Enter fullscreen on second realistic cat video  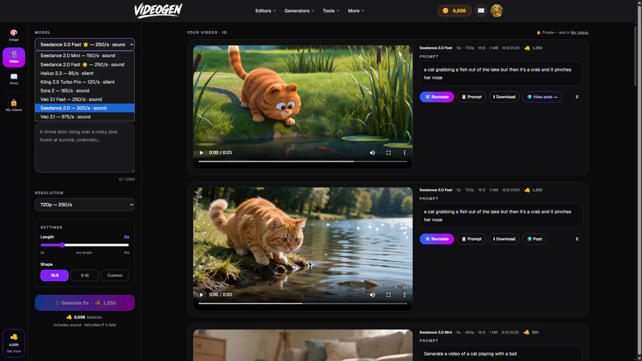389,295
